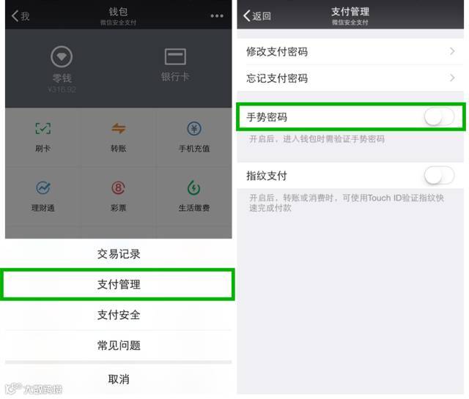Select the 手机充值 phone top-up icon
Screen dimensions: 469x399
point(194,129)
